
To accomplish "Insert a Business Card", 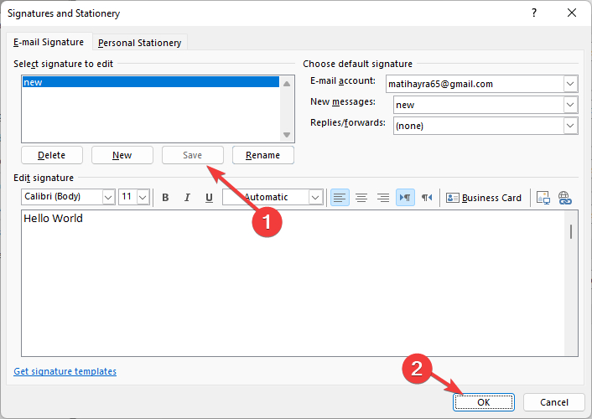I will click(484, 198).
